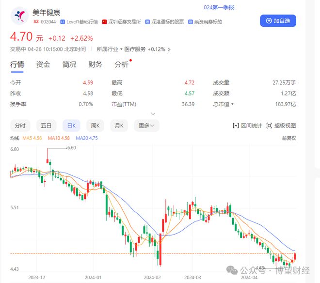The height and width of the screenshot is (283, 320).
Task: Expand the 更多 chart period dropdown
Action: [146, 126]
